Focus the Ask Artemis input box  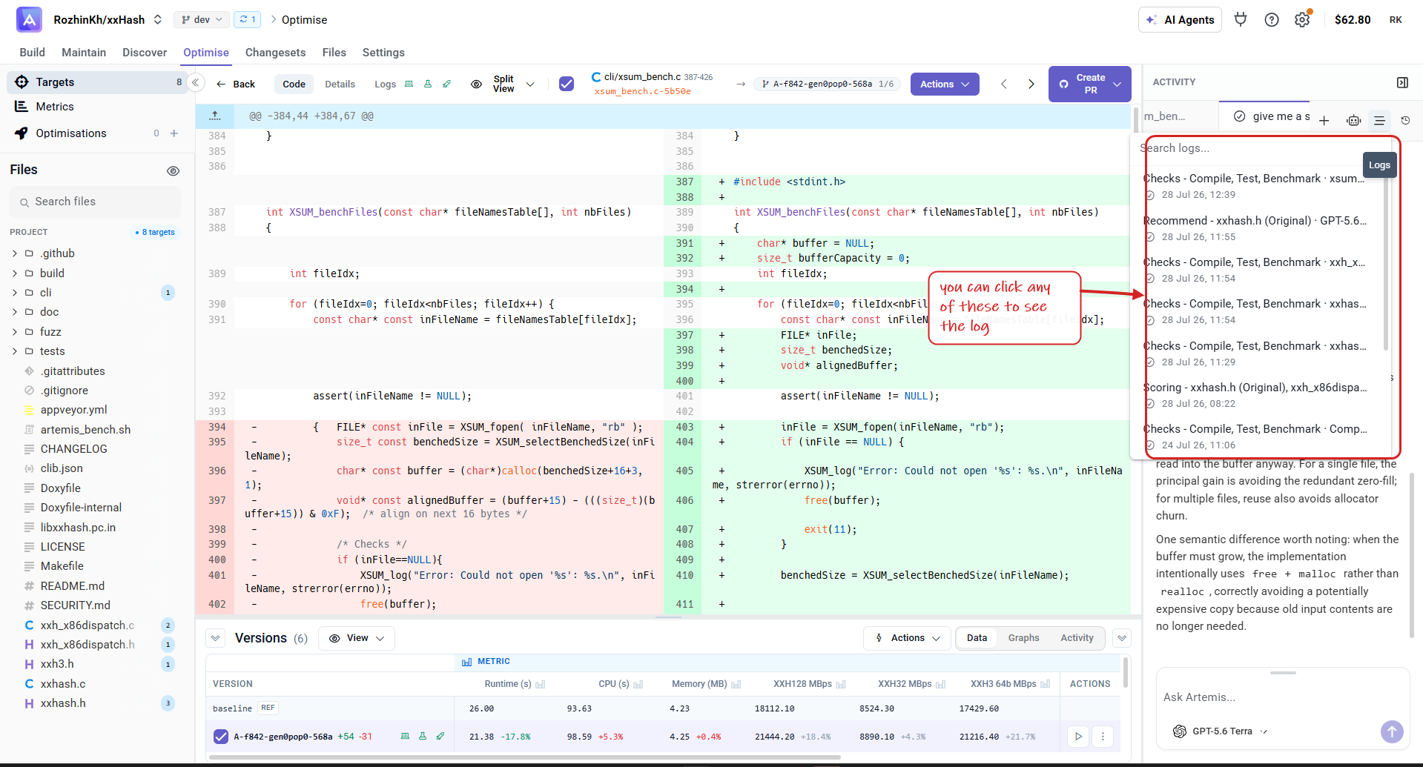click(1281, 697)
